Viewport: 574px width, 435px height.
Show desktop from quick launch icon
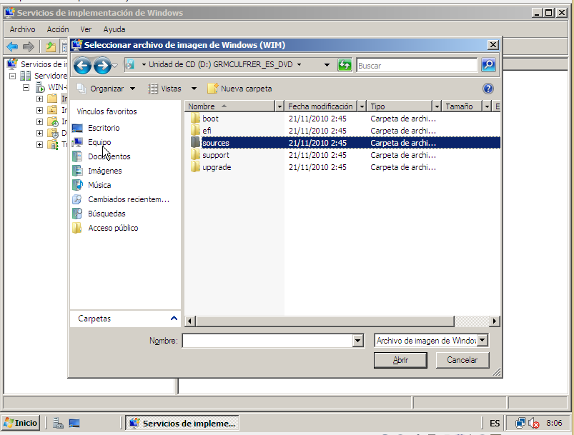coord(74,424)
